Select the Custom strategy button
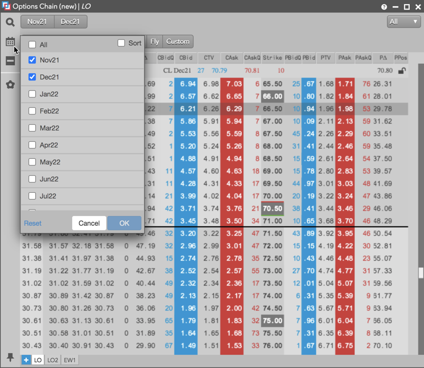This screenshot has width=424, height=368. coord(178,41)
